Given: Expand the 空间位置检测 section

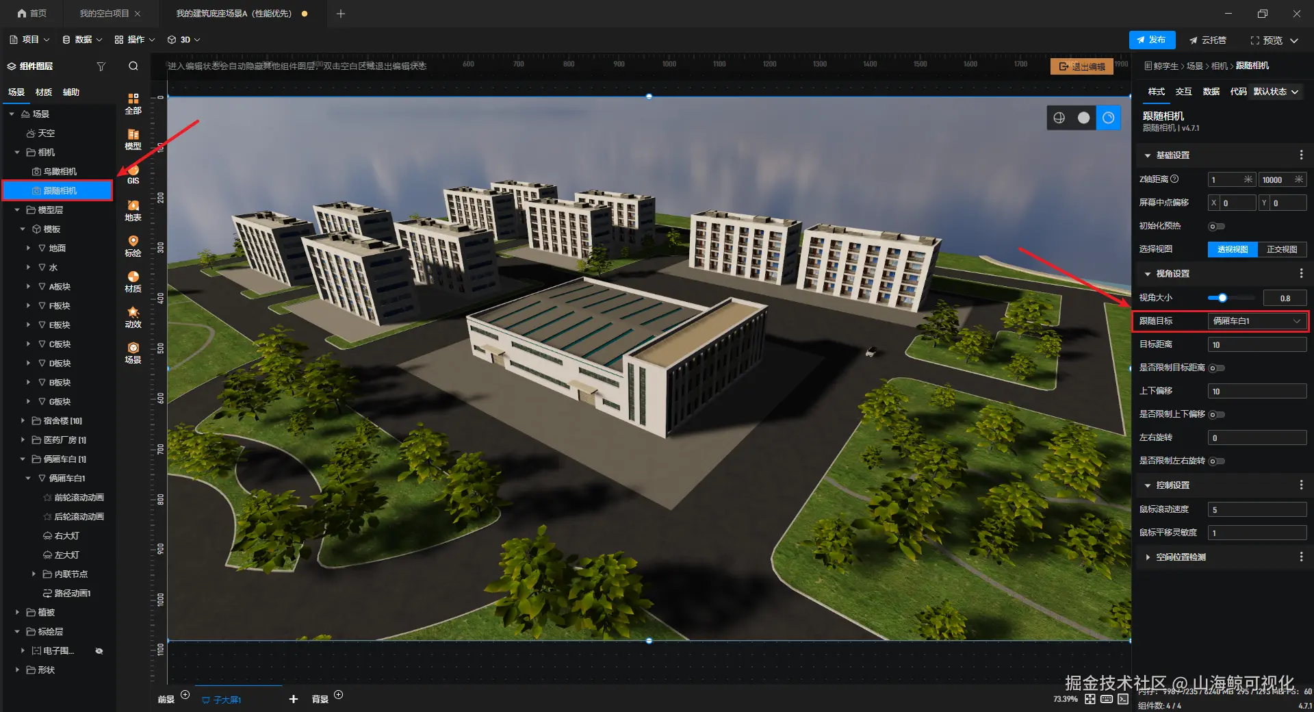Looking at the screenshot, I should point(1148,557).
